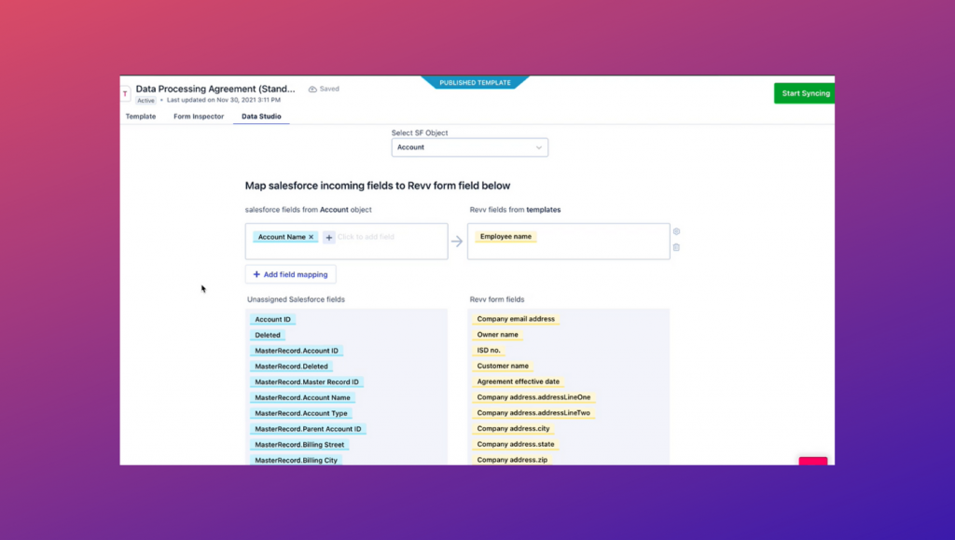Select MasterRecord.Billing Street field
The width and height of the screenshot is (955, 540).
tap(299, 445)
